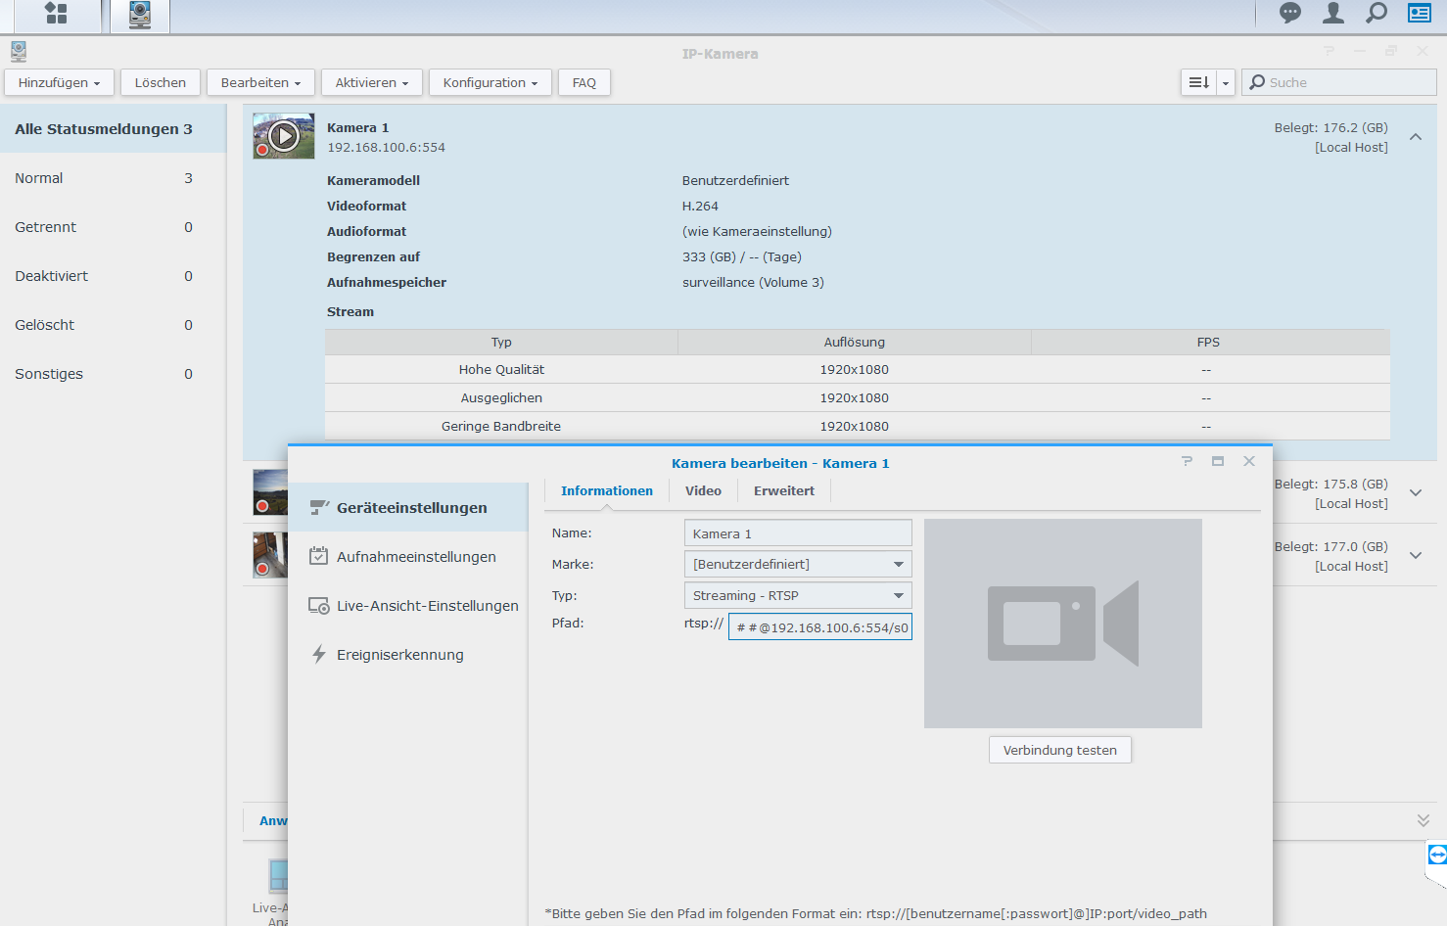Open the widgets panel icon
The image size is (1447, 926).
click(x=1420, y=13)
